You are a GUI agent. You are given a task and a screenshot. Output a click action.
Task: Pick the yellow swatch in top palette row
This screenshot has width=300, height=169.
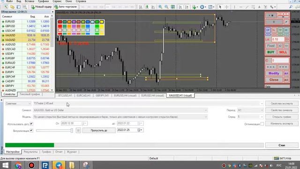(x=102, y=22)
